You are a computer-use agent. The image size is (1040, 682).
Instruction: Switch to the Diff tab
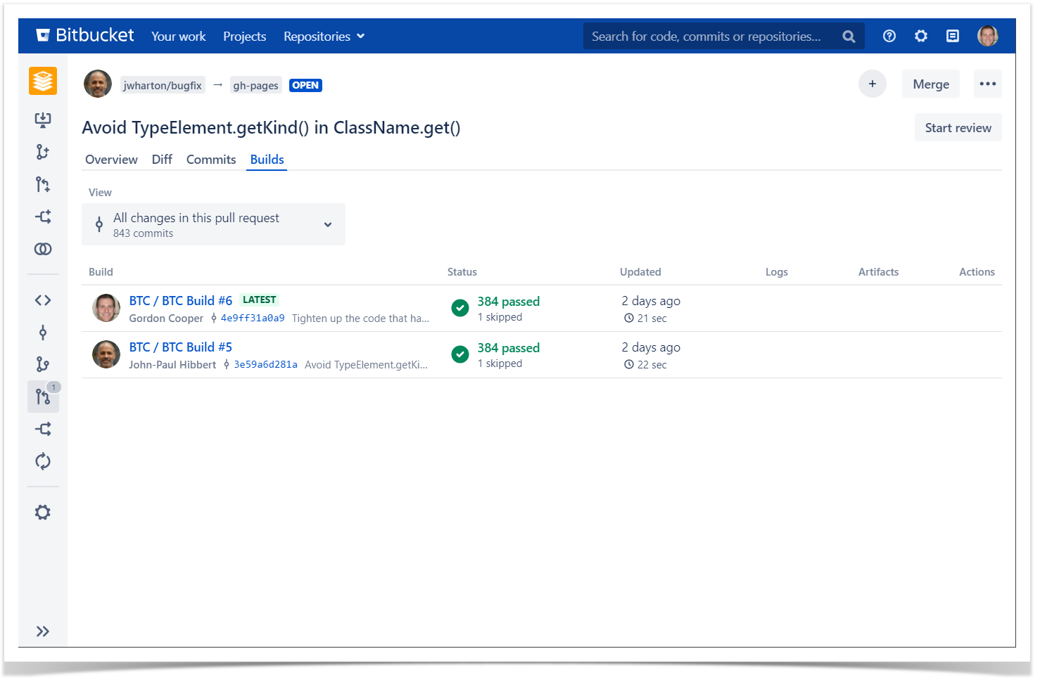[162, 160]
